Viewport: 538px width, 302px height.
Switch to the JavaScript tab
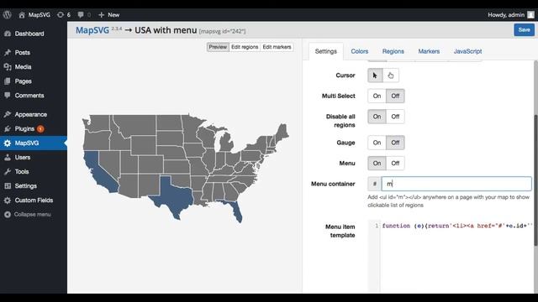coord(467,51)
